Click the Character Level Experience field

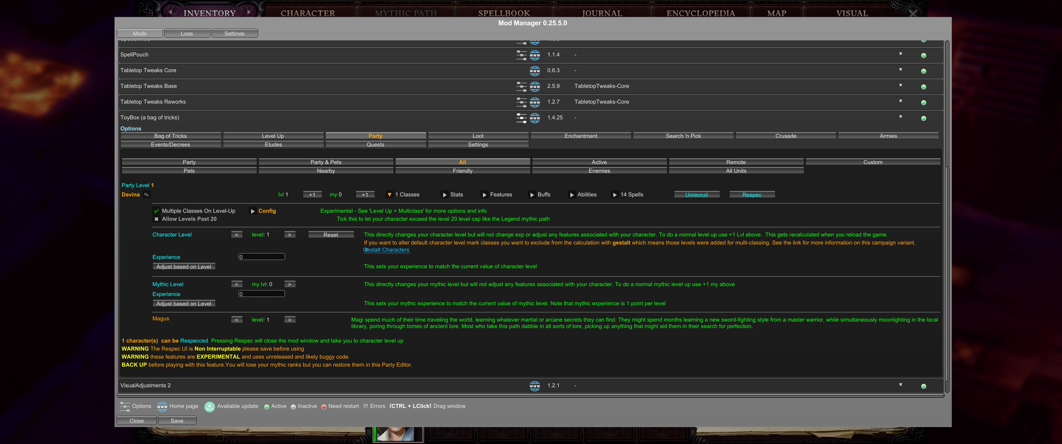coord(261,257)
